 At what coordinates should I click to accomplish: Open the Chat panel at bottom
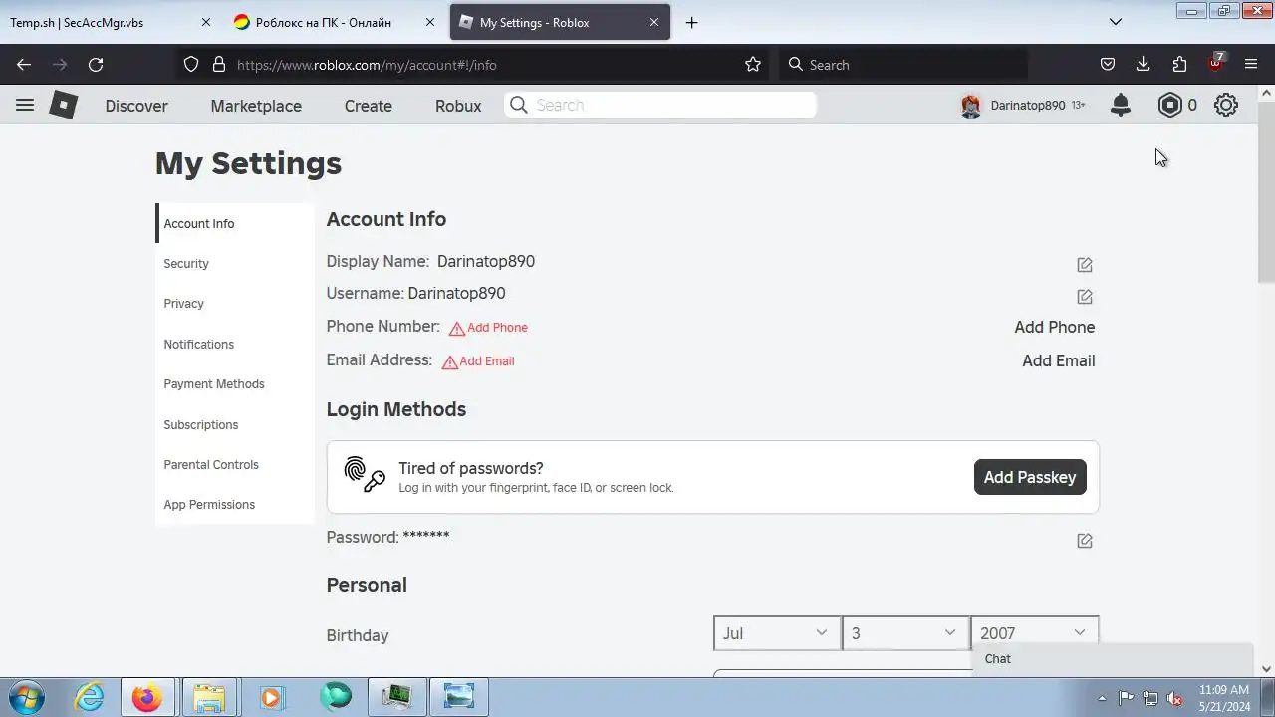pos(1112,659)
